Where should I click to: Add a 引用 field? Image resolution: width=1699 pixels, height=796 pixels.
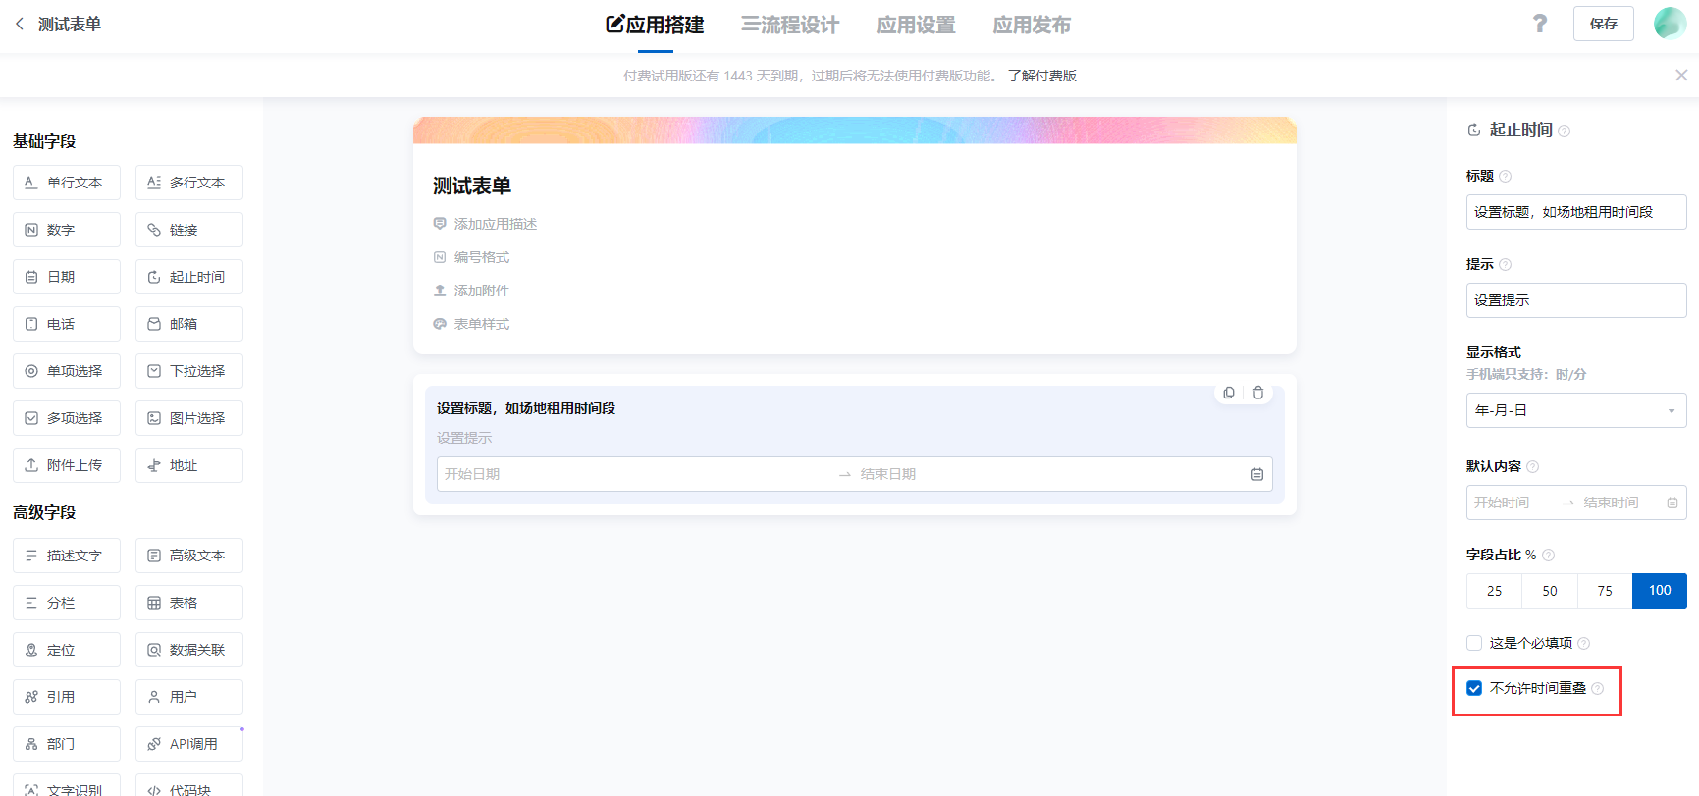point(67,697)
